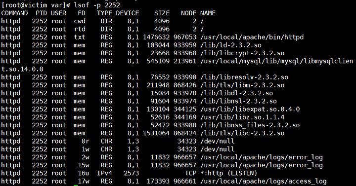
Task: Click the size value '1531064'
Action: 156,133
